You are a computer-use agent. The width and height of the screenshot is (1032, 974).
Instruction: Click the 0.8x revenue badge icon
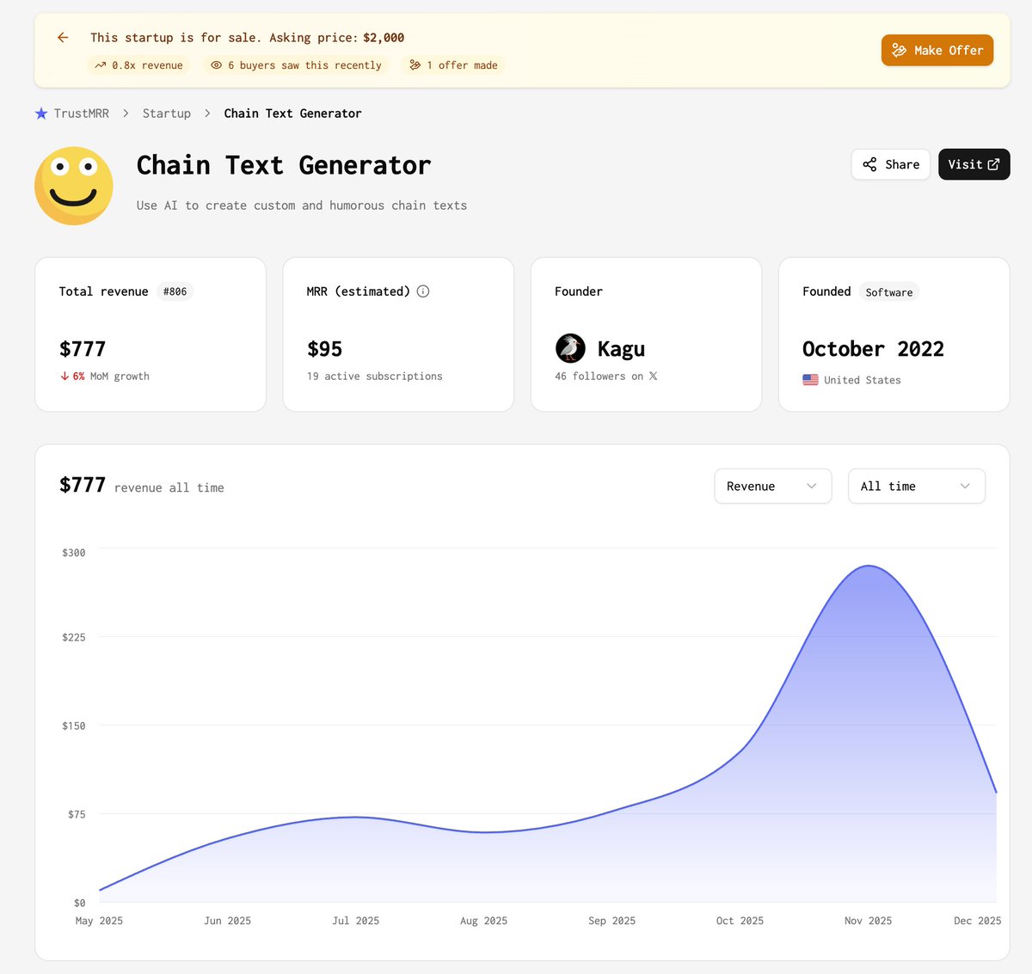click(x=100, y=65)
